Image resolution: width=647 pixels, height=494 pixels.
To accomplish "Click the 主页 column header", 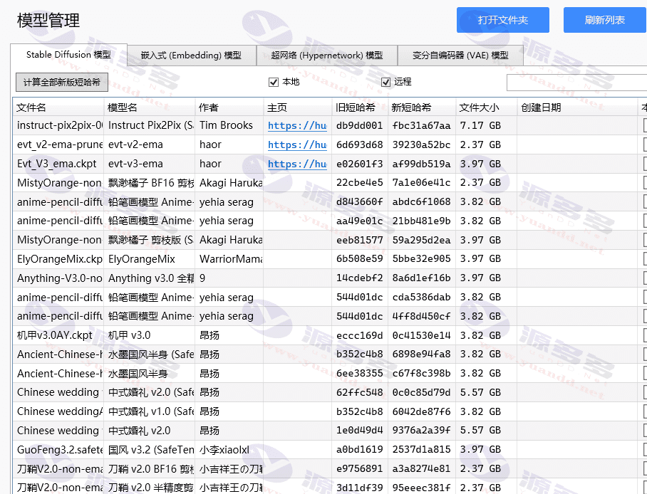I will point(298,107).
